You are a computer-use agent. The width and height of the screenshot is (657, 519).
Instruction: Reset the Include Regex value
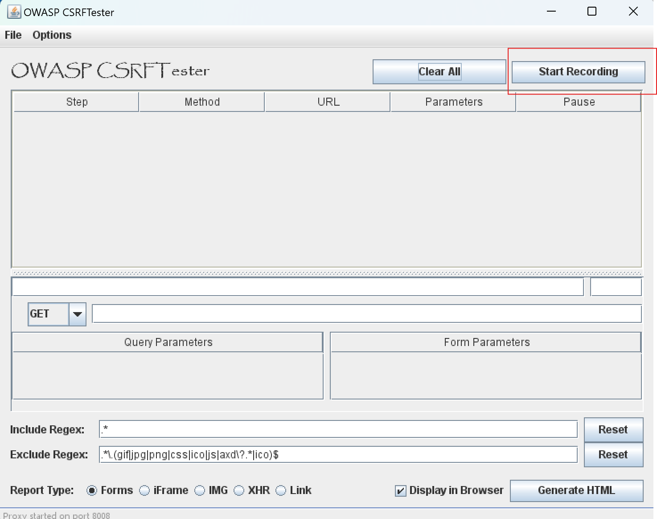(x=613, y=429)
